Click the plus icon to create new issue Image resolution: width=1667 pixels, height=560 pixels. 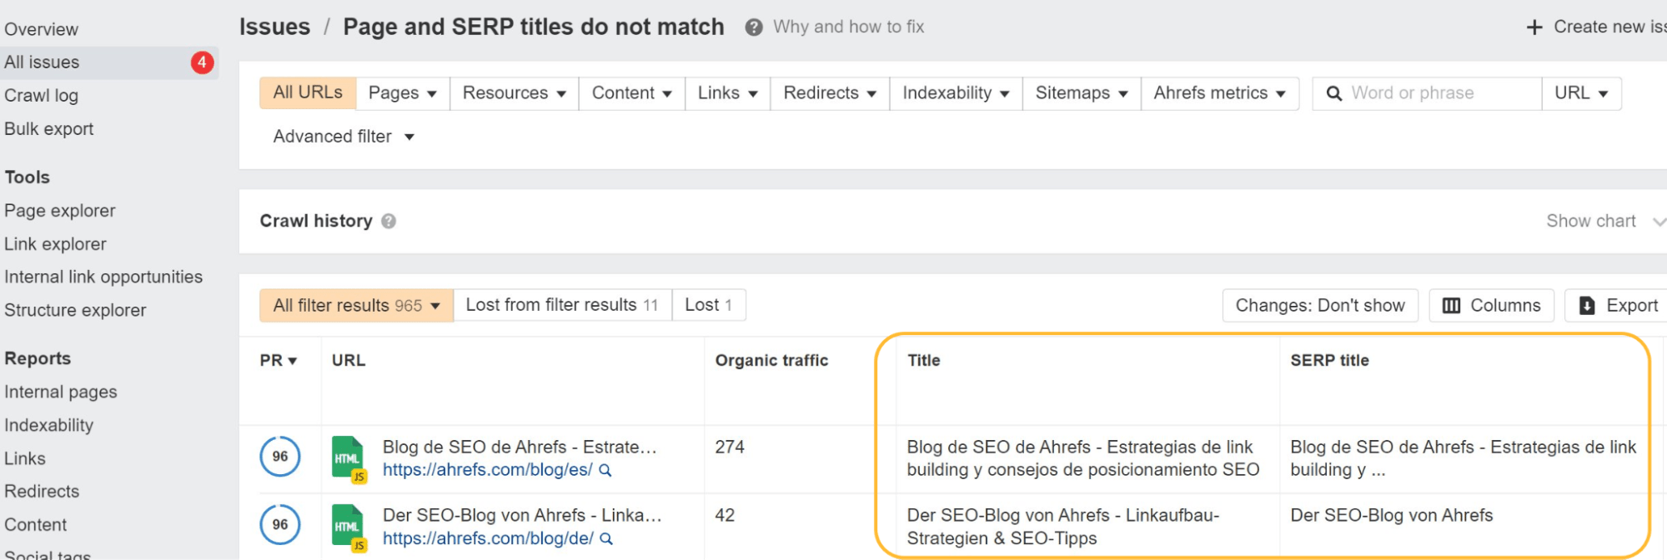click(x=1533, y=26)
